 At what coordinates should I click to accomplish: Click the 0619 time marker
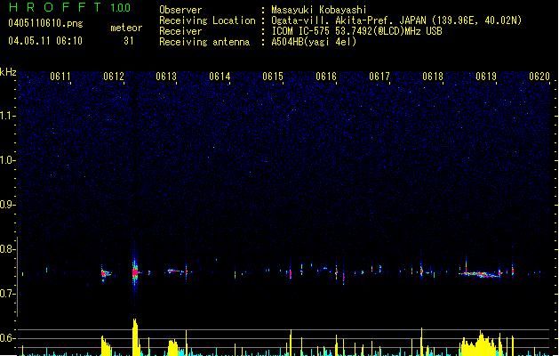pos(486,77)
